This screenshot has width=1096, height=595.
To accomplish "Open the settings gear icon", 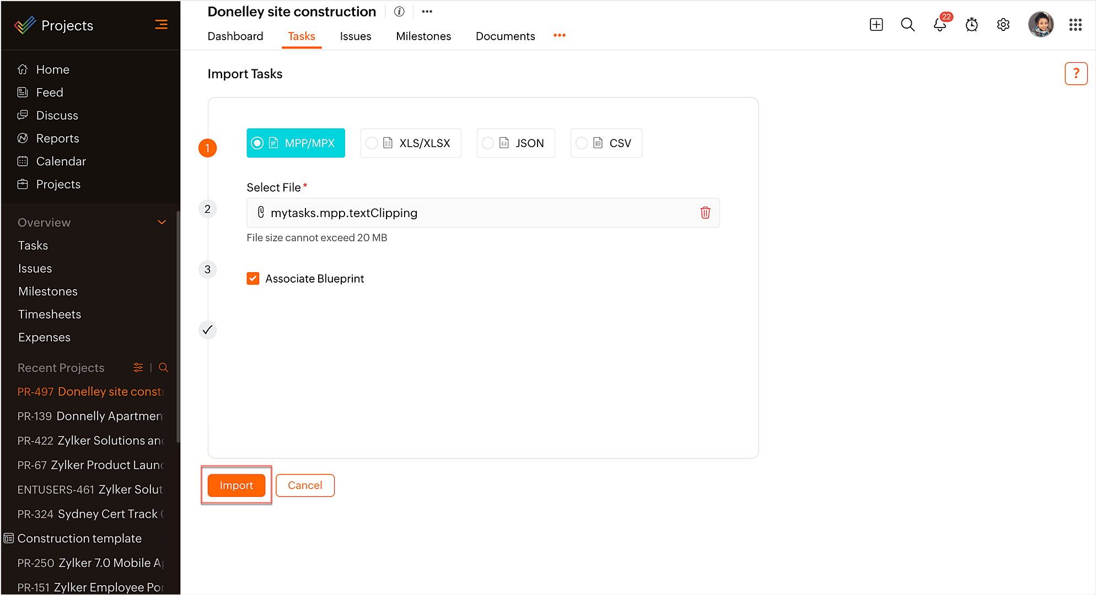I will coord(1003,25).
